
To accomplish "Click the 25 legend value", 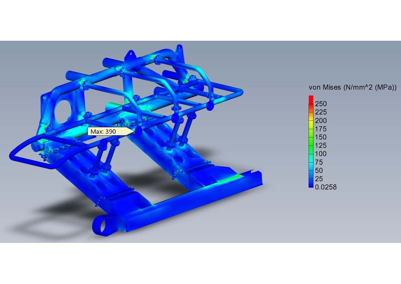I will point(319,179).
